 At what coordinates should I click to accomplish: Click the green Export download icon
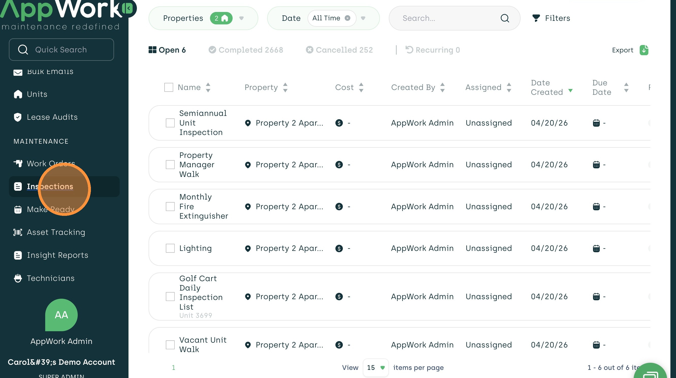pos(644,50)
